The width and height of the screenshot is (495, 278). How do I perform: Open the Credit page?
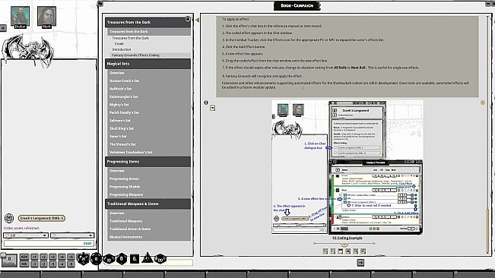[x=119, y=44]
